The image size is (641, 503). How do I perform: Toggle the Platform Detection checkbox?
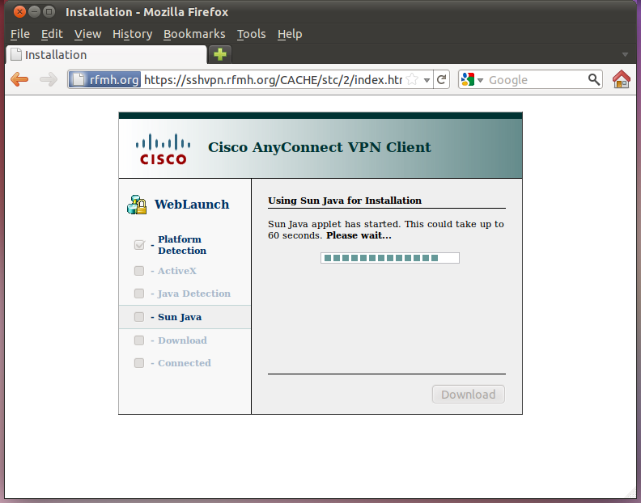(139, 245)
